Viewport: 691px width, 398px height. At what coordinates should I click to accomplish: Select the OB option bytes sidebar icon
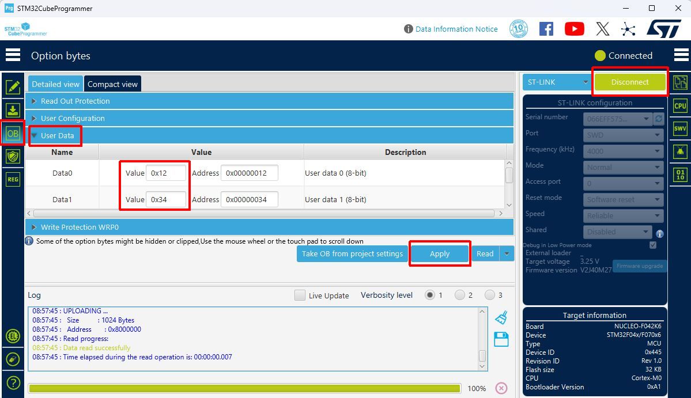(13, 134)
